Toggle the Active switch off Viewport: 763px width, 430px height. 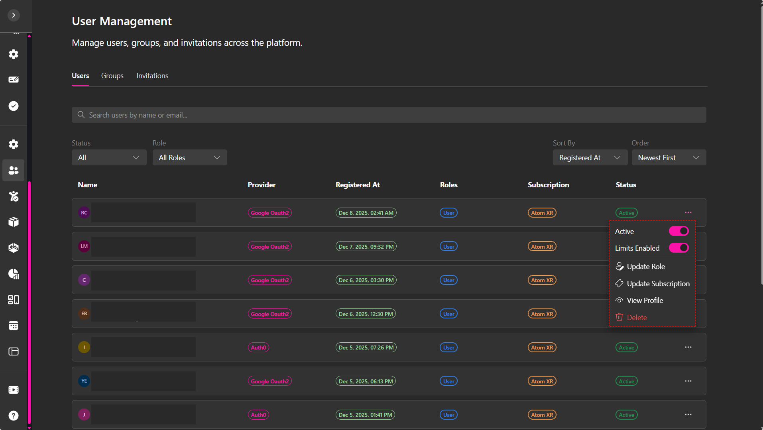click(x=678, y=231)
